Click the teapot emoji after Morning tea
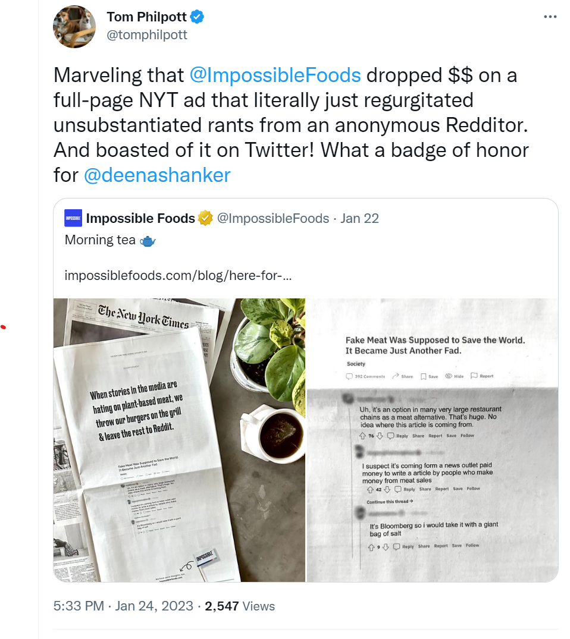This screenshot has width=570, height=639. 148,241
